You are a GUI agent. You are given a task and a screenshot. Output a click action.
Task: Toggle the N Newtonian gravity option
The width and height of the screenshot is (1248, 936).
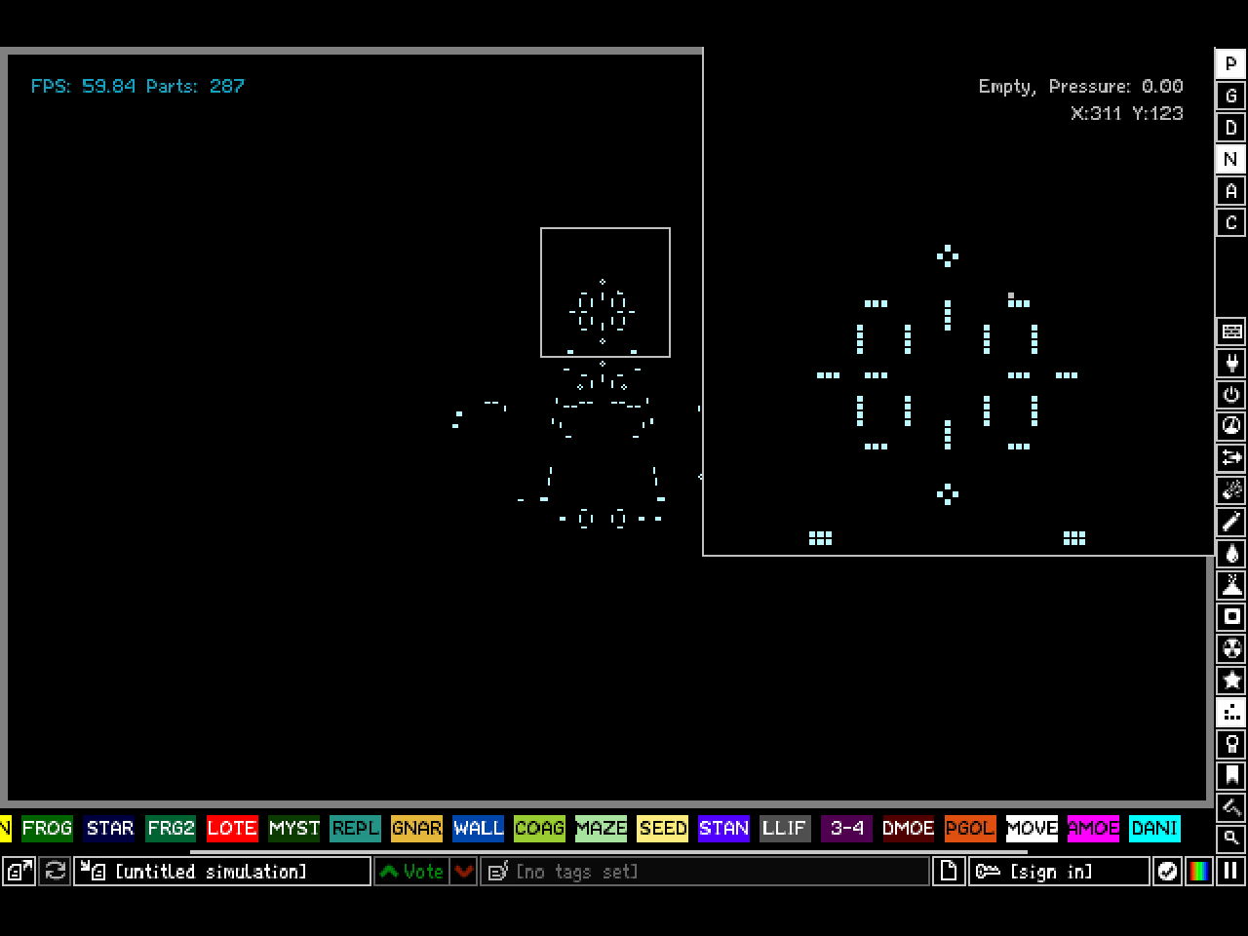[1230, 159]
